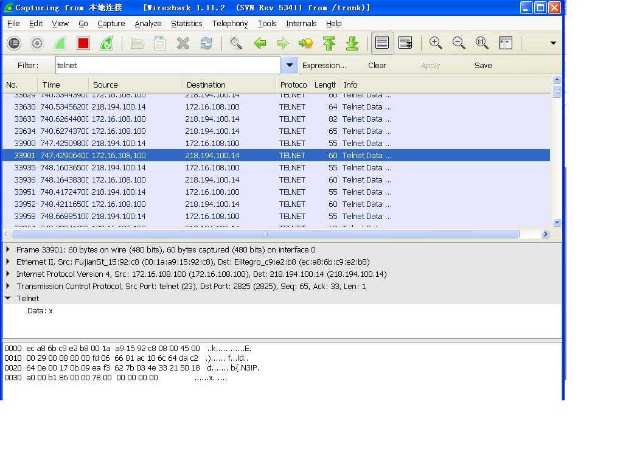Expand the Frame 33901 details
Image resolution: width=623 pixels, height=449 pixels.
pyautogui.click(x=7, y=249)
